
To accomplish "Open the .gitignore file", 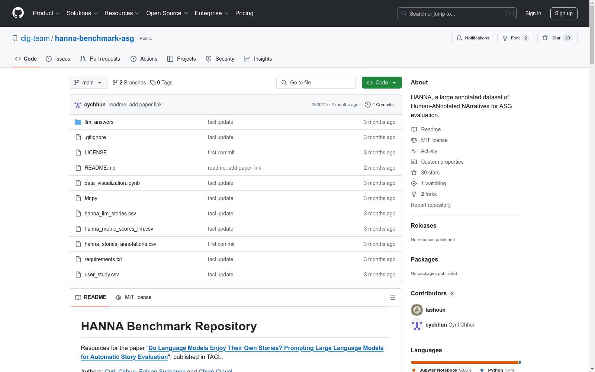I will (95, 137).
